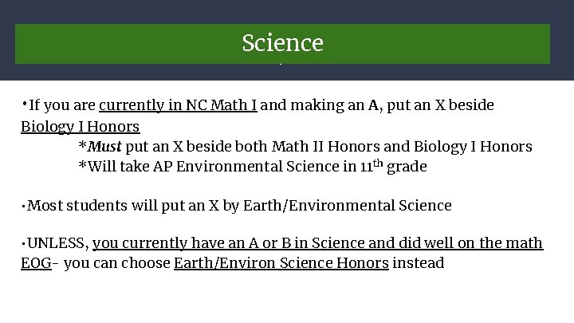
Task: Click the underlined "currently in NC Math I" text
Action: tap(178, 105)
